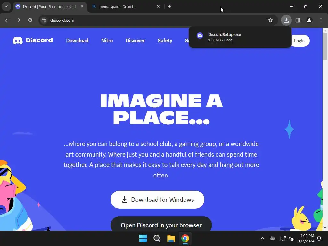
Task: Open the clock showing 4:00 PM
Action: 307,238
